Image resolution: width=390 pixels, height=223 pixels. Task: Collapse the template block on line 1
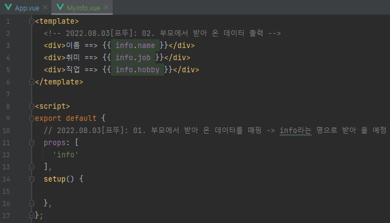click(x=31, y=22)
